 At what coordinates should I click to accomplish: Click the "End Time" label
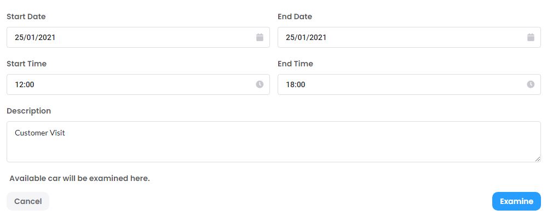tap(295, 64)
